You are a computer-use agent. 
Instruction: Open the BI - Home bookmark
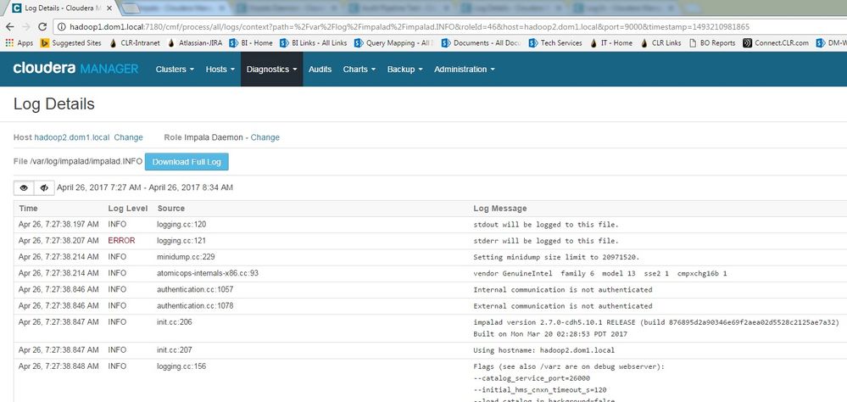(x=251, y=42)
